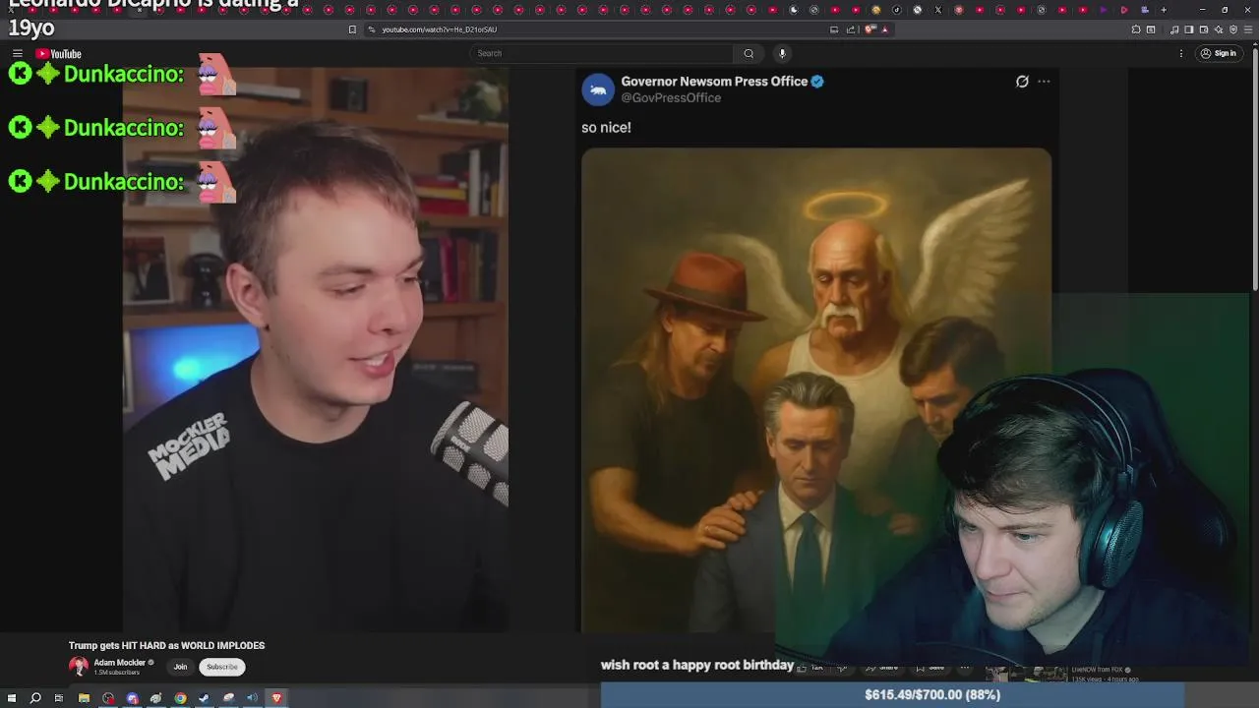This screenshot has width=1259, height=708.
Task: Open Task View on the taskbar
Action: pos(59,698)
